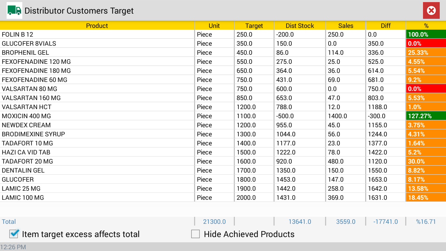Click the % column header
Viewport: 446px width, 251px height.
426,25
